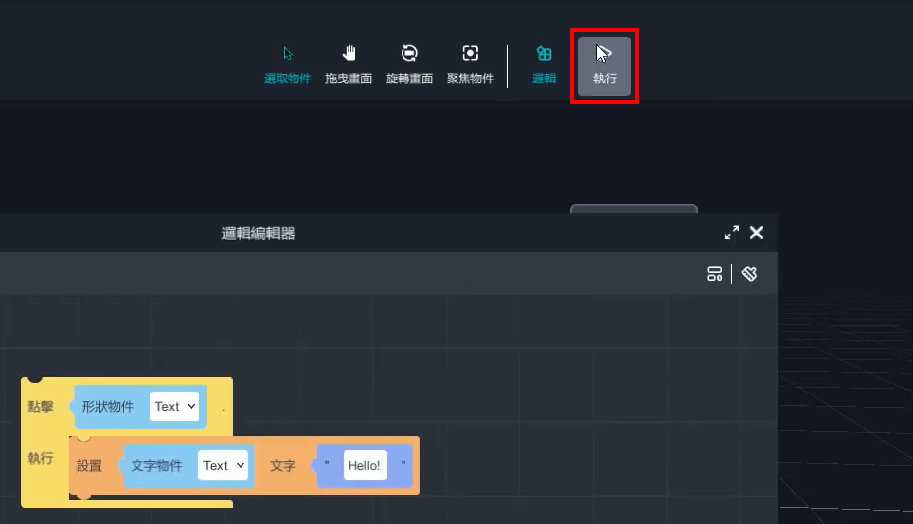The image size is (913, 524).
Task: Expand the 邏輯編輯器 panel to fullscreen
Action: point(732,233)
